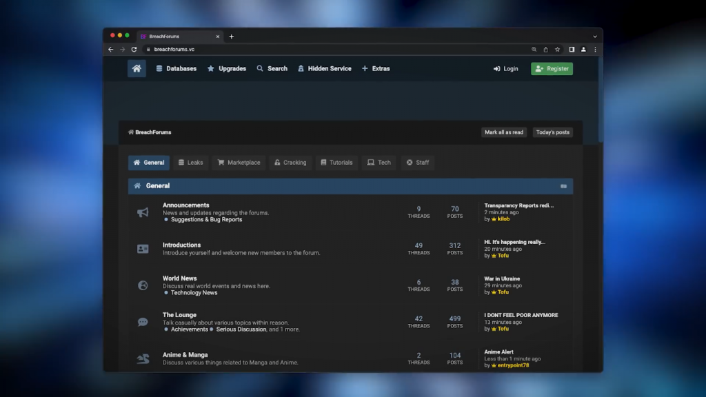Select the General category tab
Screen dimensions: 706x397
click(x=149, y=163)
